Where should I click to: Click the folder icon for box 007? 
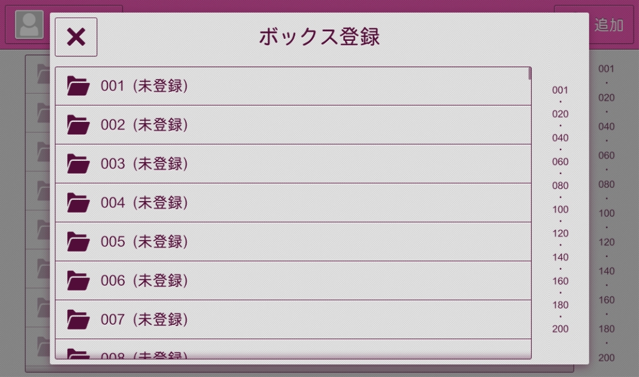(x=78, y=319)
